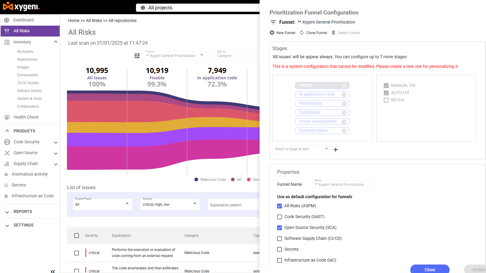The image size is (486, 273).
Task: Expand the Code Security sidebar section
Action: pos(56,142)
